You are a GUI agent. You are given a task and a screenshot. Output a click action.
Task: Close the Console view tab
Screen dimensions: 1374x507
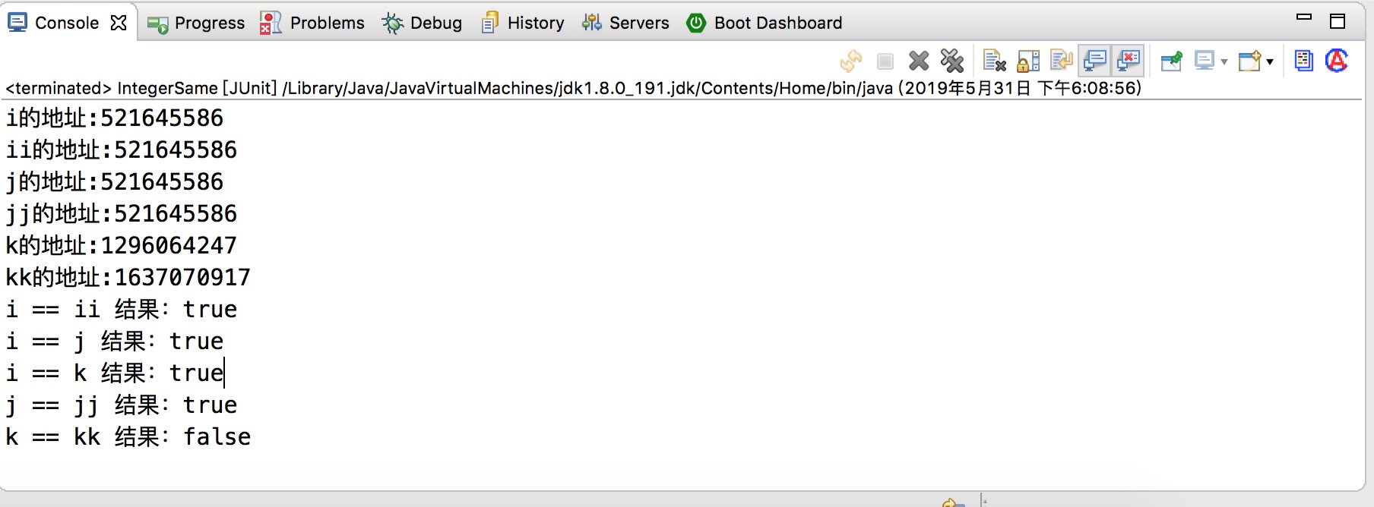pyautogui.click(x=119, y=23)
